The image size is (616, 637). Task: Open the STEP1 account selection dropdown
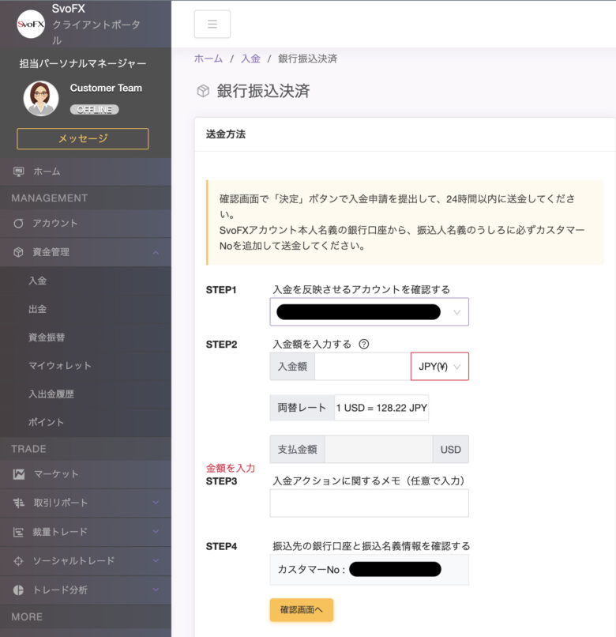[x=369, y=312]
